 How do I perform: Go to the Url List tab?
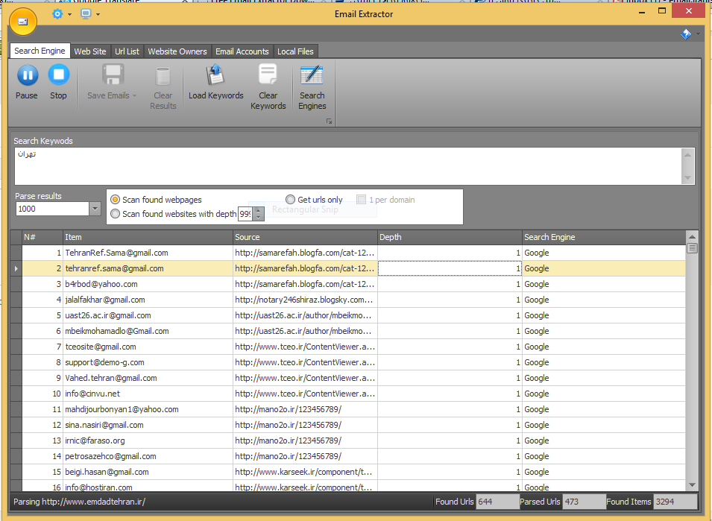coord(127,51)
